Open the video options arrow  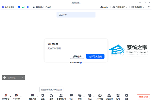click(21, 97)
